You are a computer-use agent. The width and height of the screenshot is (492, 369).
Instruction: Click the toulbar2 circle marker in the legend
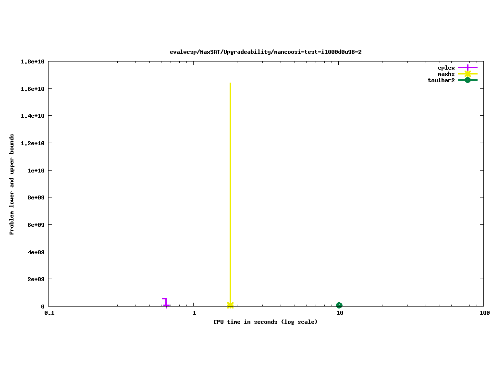(x=467, y=80)
